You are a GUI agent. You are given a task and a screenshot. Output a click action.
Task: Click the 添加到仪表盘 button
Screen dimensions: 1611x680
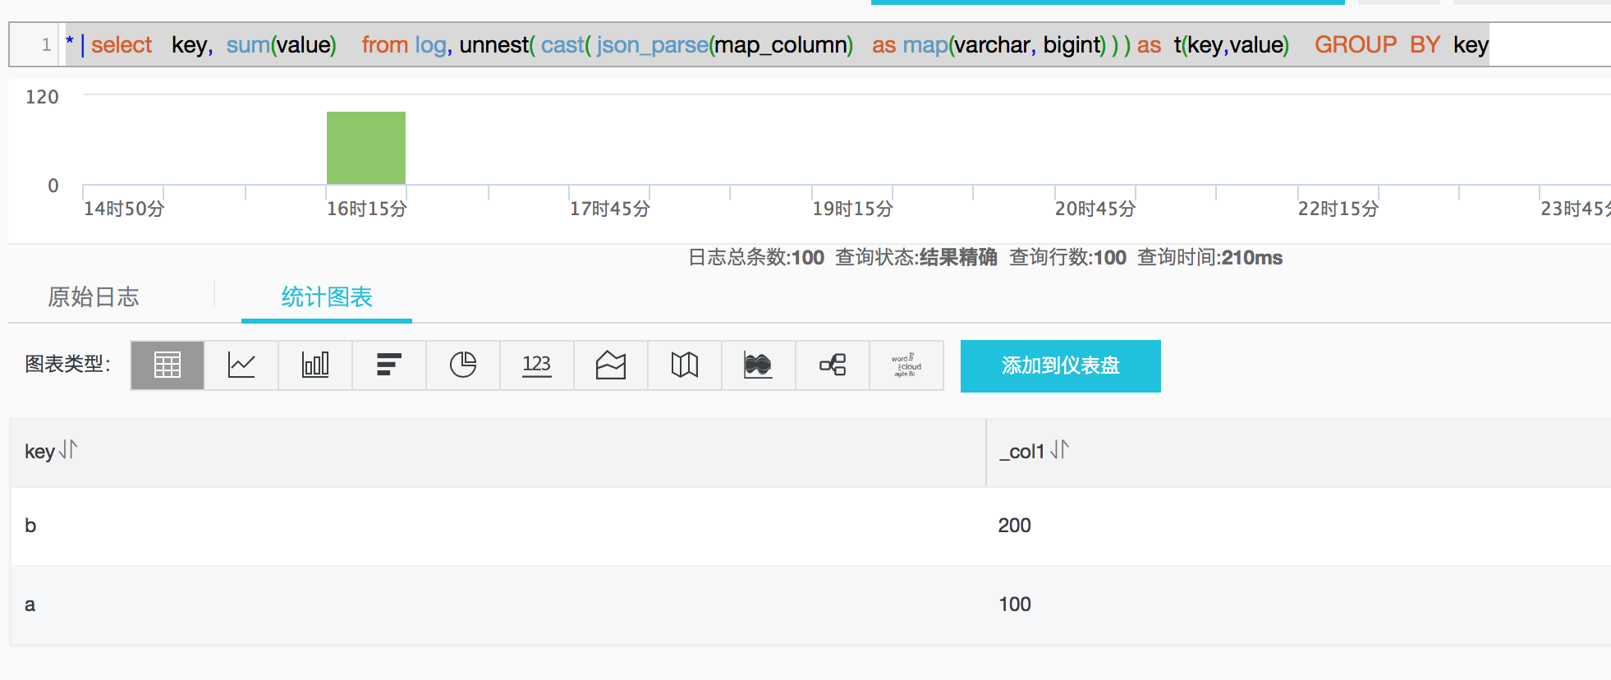coord(1061,365)
